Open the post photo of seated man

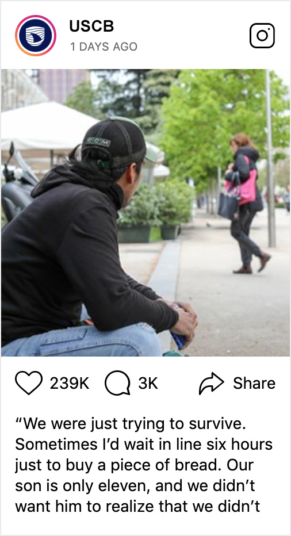coord(145,213)
